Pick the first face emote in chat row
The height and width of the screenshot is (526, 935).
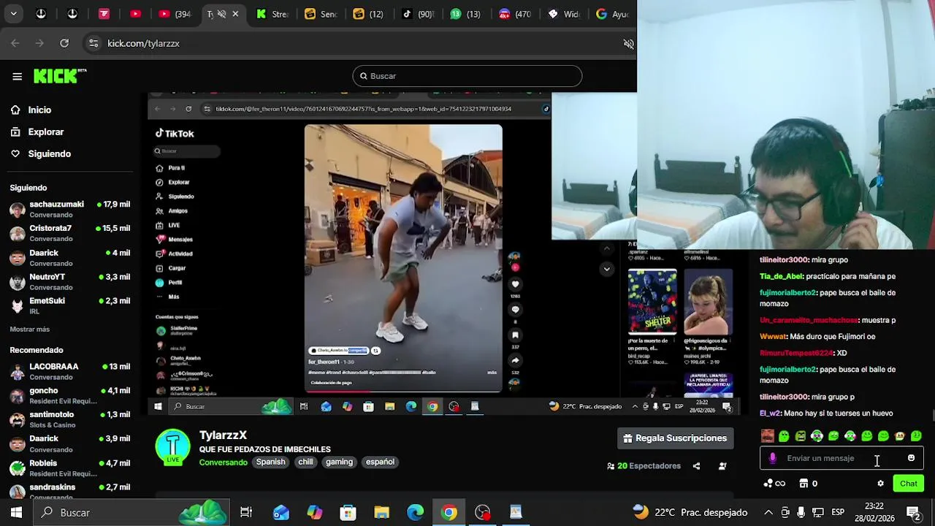point(767,436)
